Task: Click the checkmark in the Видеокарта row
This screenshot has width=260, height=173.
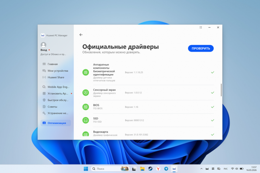Action: 213,135
